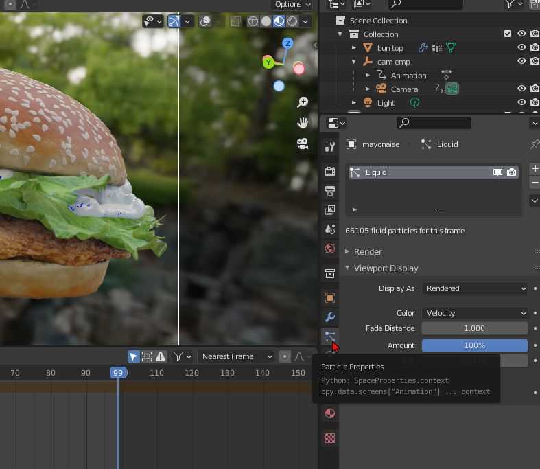Screen dimensions: 540x469
Task: Select rendered viewport shading
Action: click(292, 21)
